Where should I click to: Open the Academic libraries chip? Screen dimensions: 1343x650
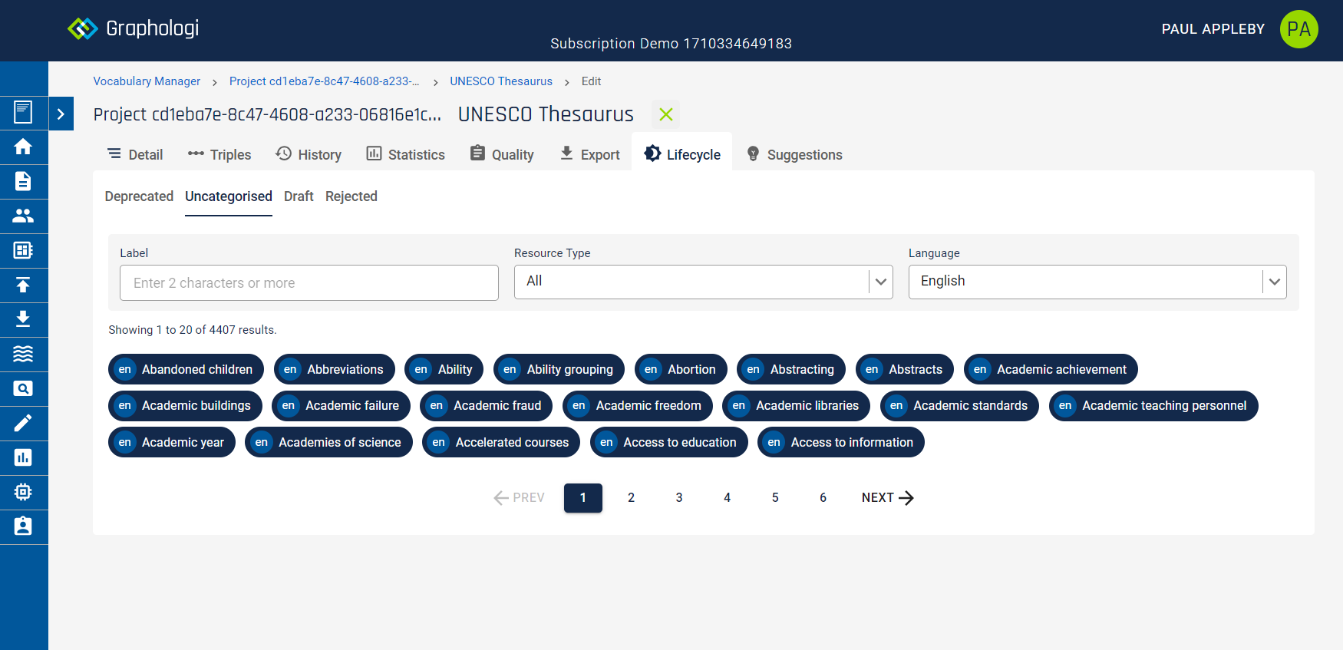[796, 405]
